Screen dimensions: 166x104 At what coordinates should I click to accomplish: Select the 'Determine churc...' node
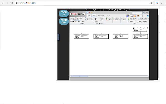coord(101,36)
